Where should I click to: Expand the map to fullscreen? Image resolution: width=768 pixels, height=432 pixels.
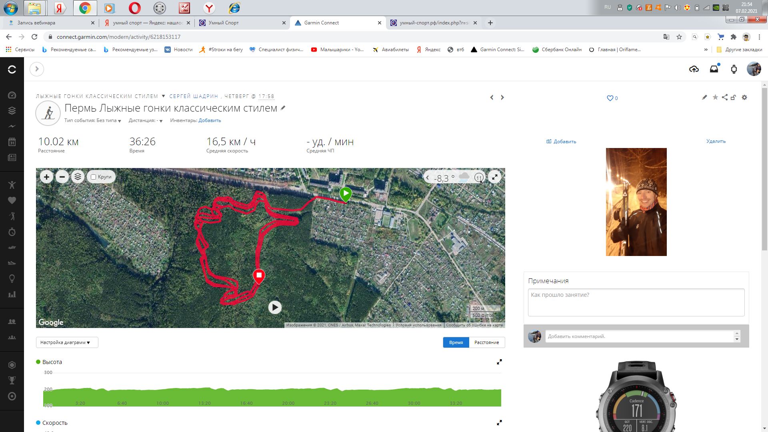494,177
